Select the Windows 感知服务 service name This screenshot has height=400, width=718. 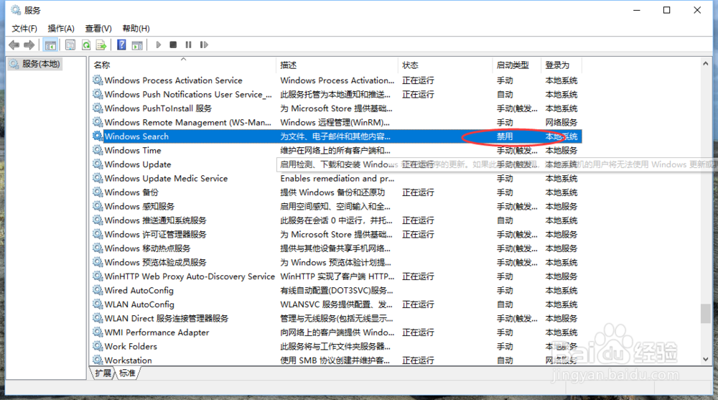pos(139,206)
